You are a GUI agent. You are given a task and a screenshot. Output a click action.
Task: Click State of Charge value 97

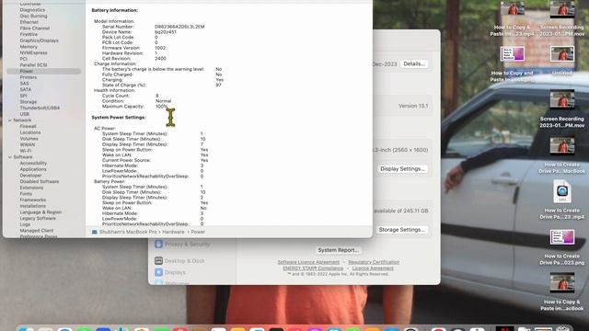coord(218,86)
